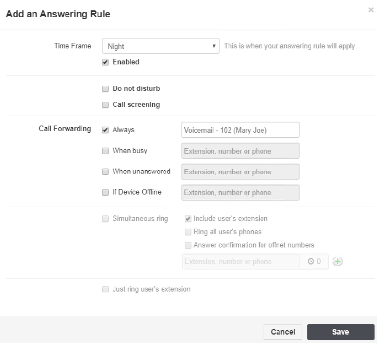Save the answering rule
Screen dimensions: 377x343
click(341, 332)
